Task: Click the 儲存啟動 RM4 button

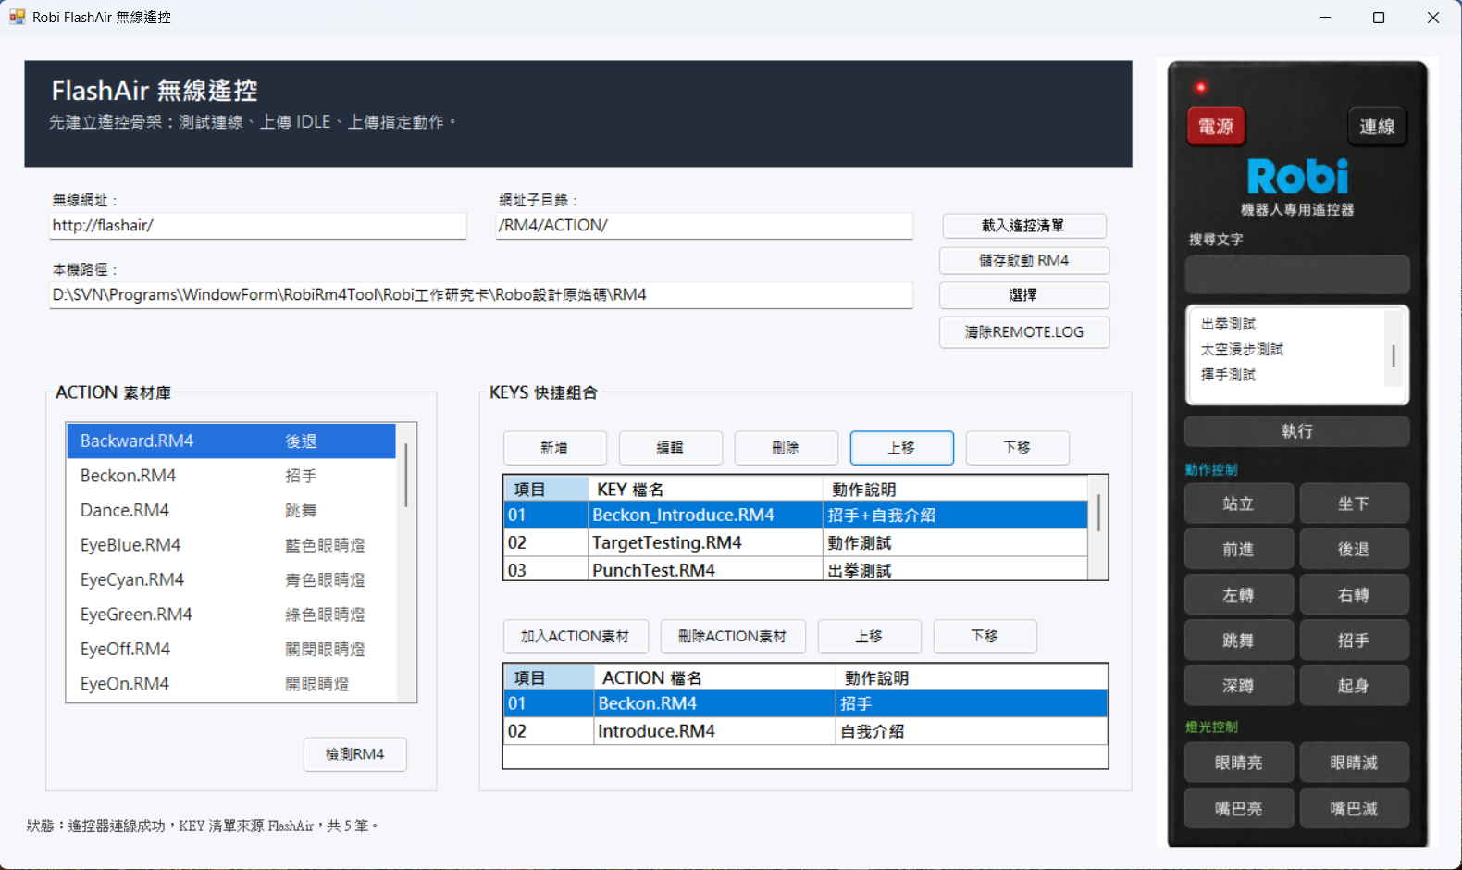Action: 1023,261
